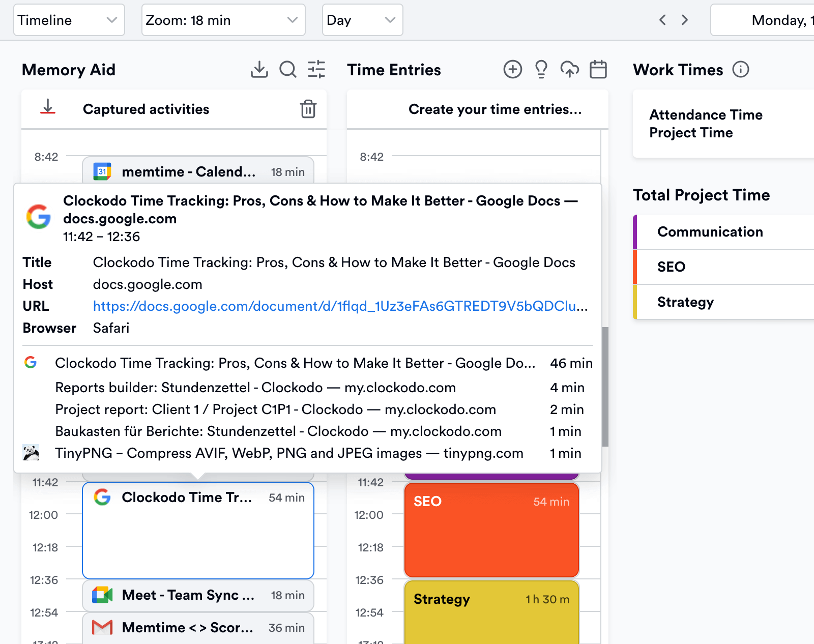
Task: Click the Strategy project in Total Project Time
Action: click(x=723, y=302)
